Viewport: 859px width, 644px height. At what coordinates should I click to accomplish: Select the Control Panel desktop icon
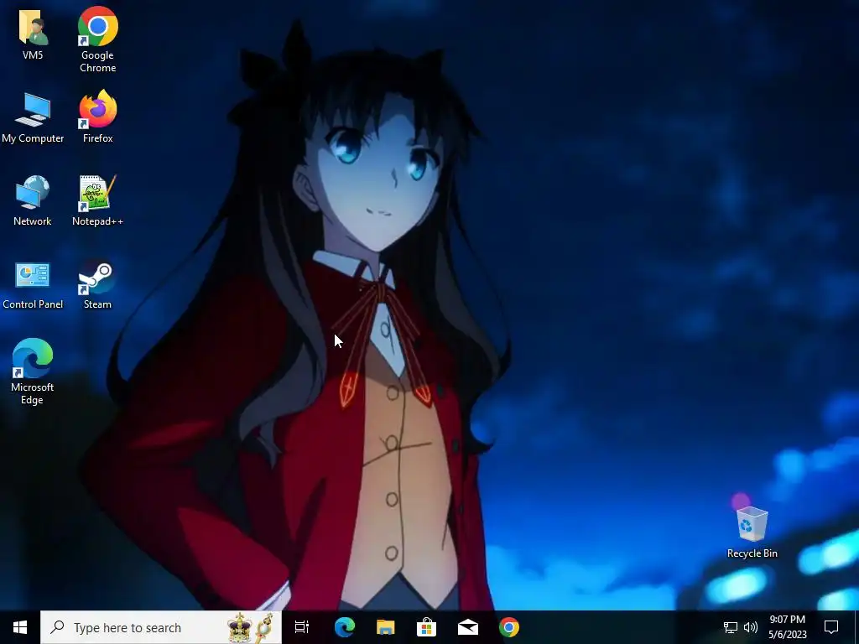click(33, 285)
